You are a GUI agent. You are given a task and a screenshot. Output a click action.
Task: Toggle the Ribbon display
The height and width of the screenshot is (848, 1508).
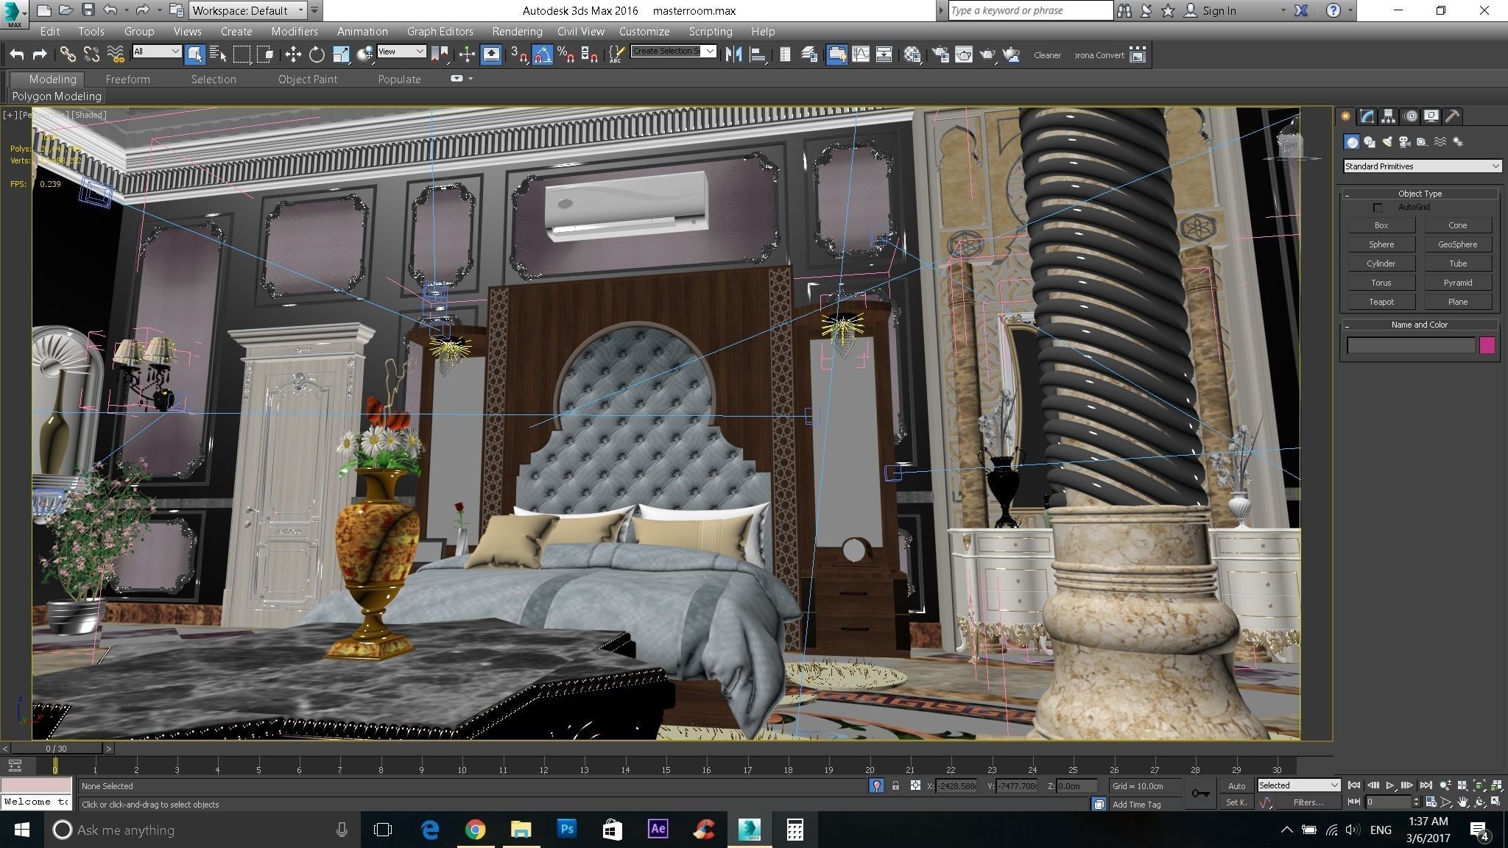(836, 54)
